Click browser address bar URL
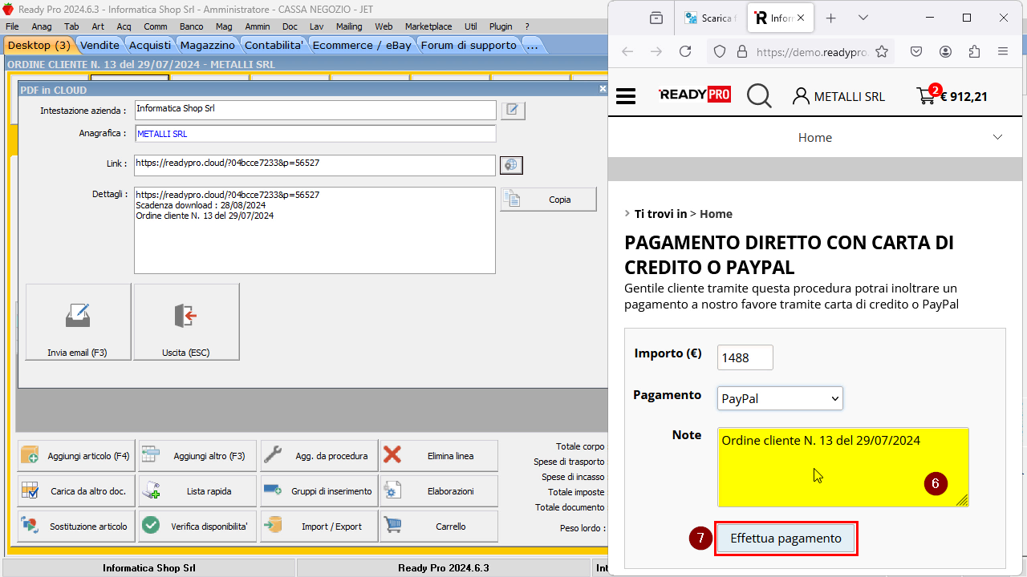 (812, 51)
